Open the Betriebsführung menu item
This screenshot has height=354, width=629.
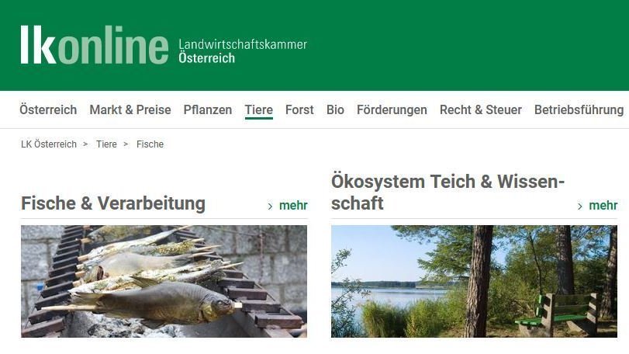tap(579, 109)
